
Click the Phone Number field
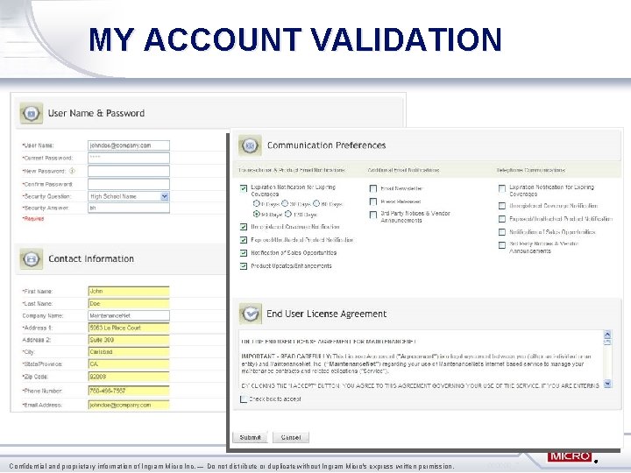[129, 391]
